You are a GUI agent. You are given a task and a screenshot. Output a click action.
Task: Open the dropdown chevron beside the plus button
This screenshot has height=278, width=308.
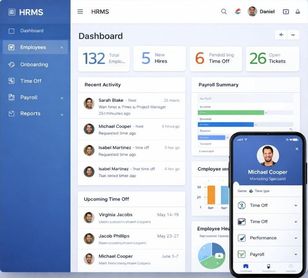pos(293,35)
